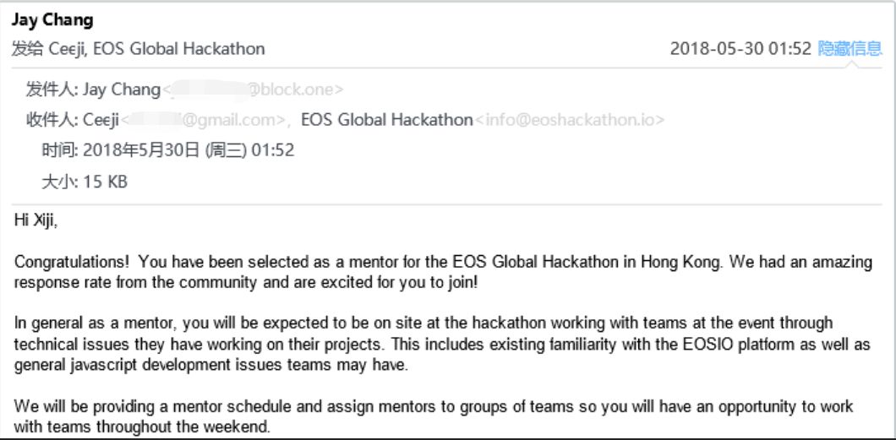Click the 大小 field label
The image size is (896, 440).
[x=60, y=182]
